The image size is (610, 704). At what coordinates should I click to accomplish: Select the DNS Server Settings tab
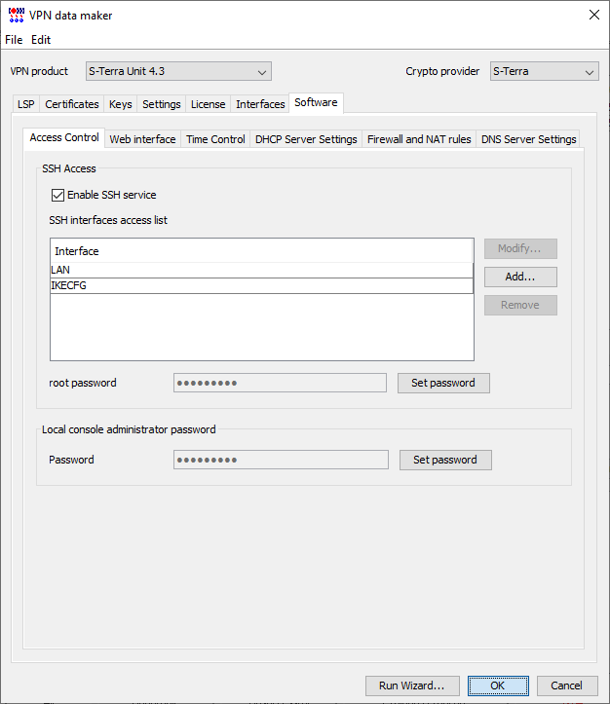[x=528, y=139]
